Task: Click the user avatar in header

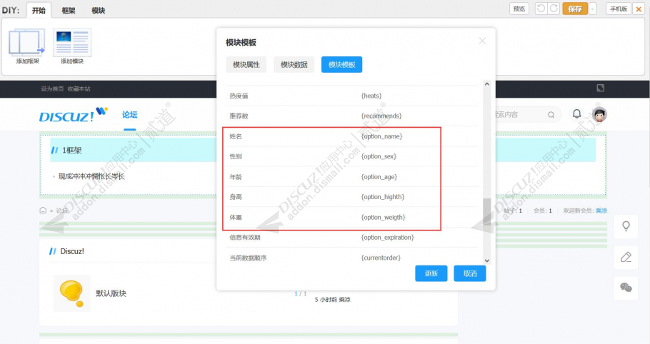Action: coord(599,114)
